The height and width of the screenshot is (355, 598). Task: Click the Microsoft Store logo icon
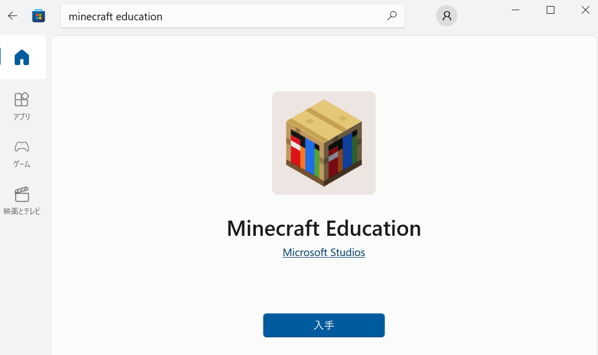[39, 16]
